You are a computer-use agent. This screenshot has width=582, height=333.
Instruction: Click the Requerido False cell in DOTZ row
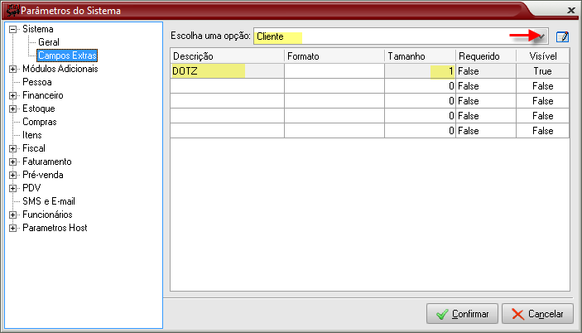pyautogui.click(x=486, y=71)
